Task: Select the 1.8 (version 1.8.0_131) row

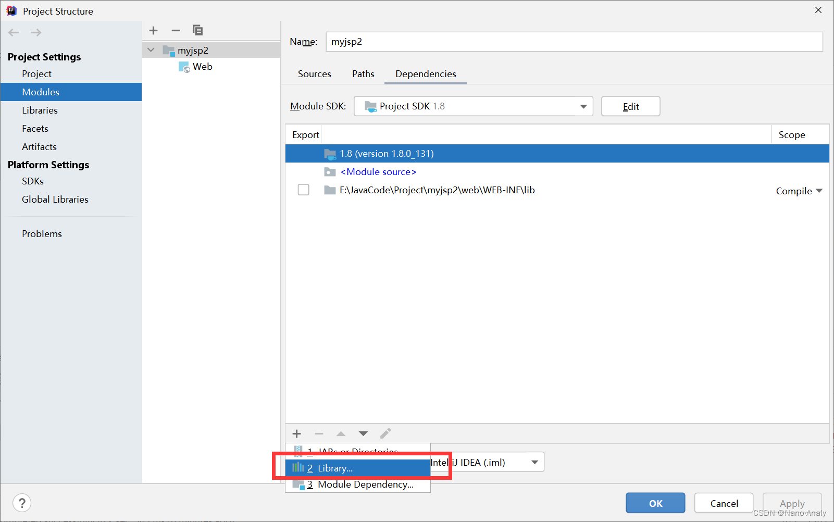Action: tap(557, 154)
